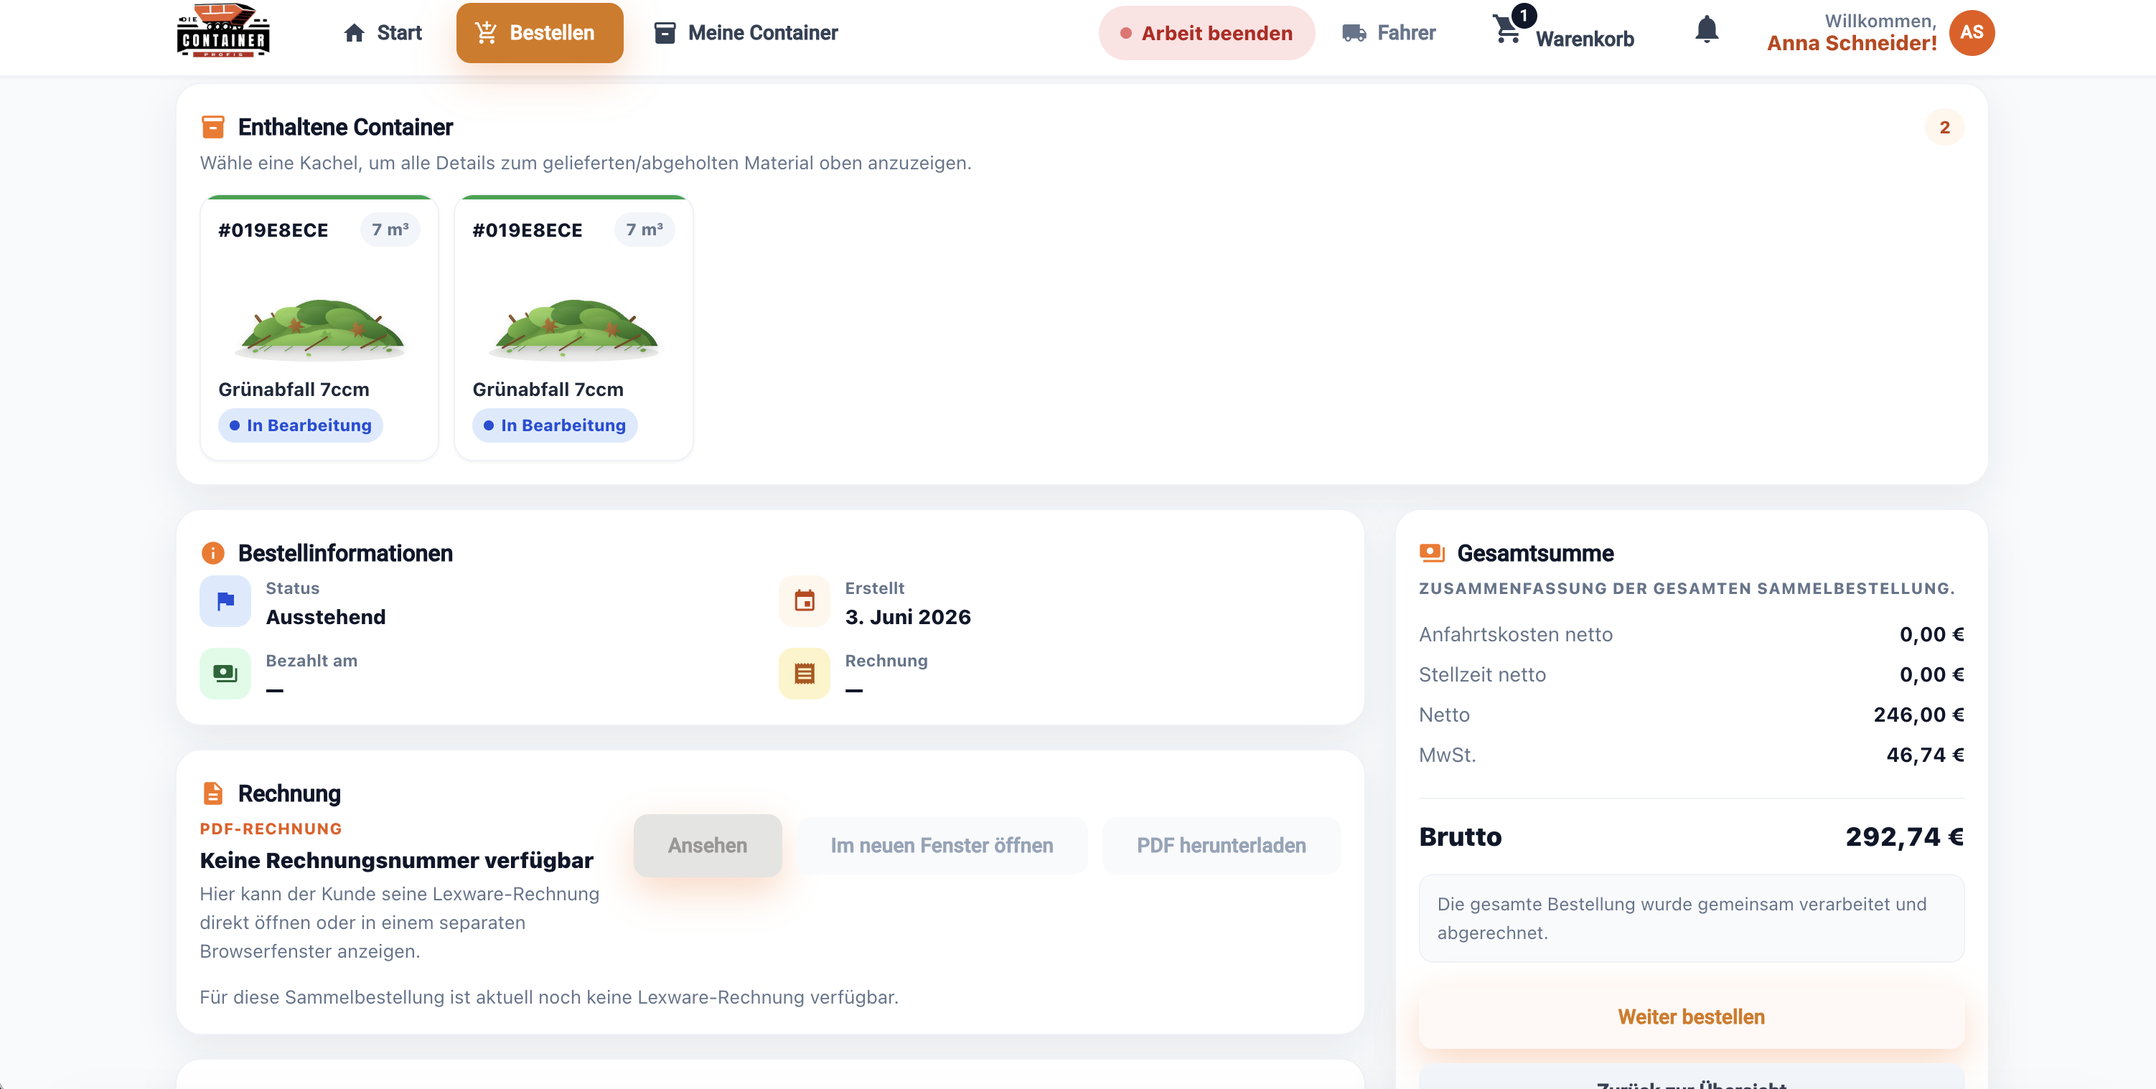Click the Gesamtsumme payment icon
The height and width of the screenshot is (1089, 2156).
click(x=1431, y=553)
